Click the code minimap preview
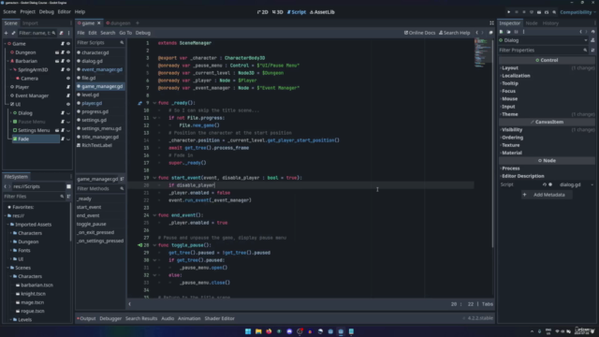 coord(483,52)
